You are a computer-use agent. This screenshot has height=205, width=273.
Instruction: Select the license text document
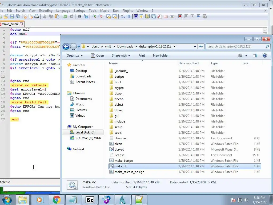(x=119, y=155)
